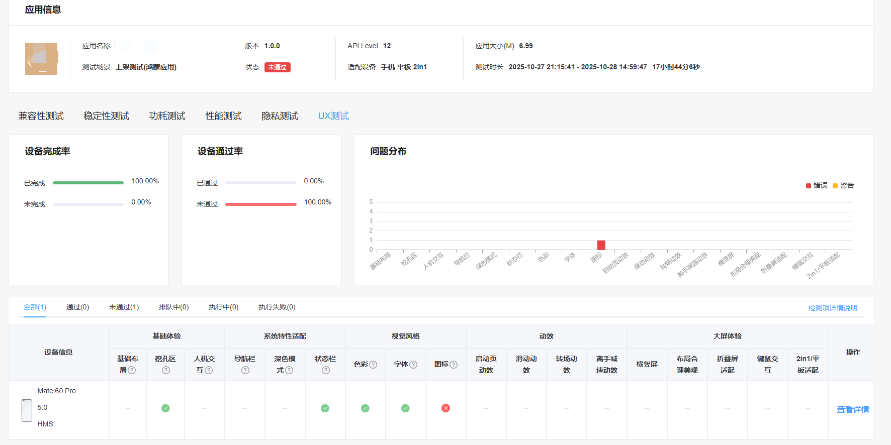Viewport: 891px width, 445px height.
Task: Click the green pass icon under 状态栏
Action: [x=325, y=408]
